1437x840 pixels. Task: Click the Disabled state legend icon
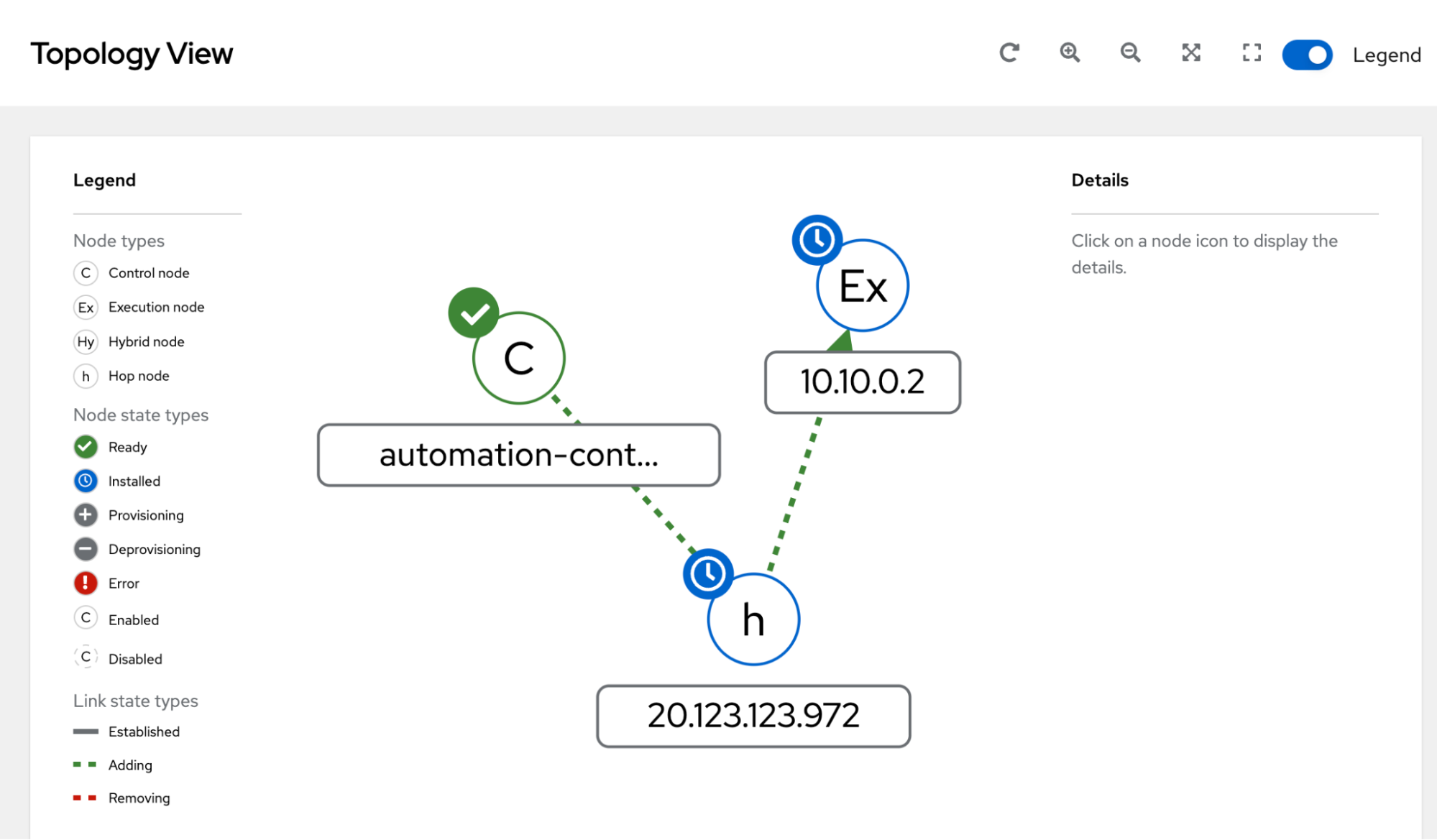coord(86,657)
